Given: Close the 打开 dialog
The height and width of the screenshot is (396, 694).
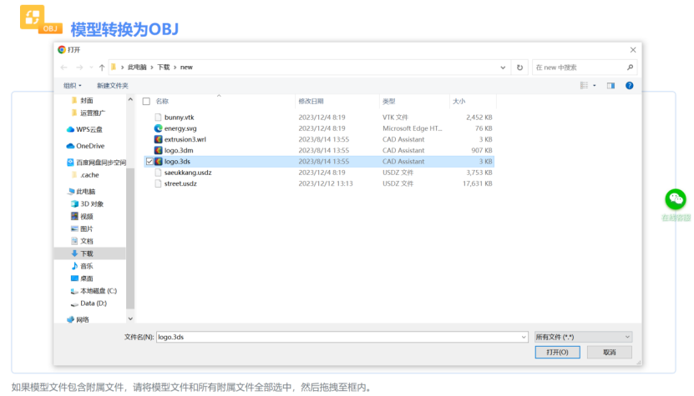Looking at the screenshot, I should pyautogui.click(x=633, y=50).
